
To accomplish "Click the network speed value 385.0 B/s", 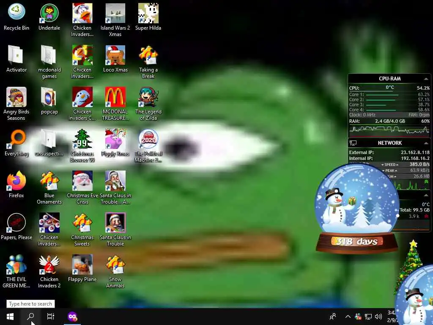I will (x=419, y=164).
